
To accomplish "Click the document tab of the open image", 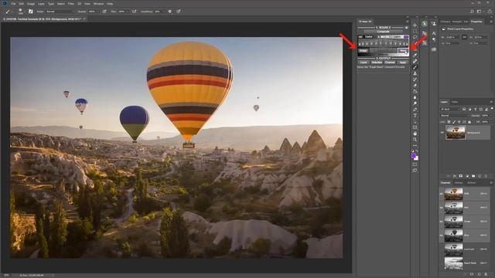I will pyautogui.click(x=43, y=19).
